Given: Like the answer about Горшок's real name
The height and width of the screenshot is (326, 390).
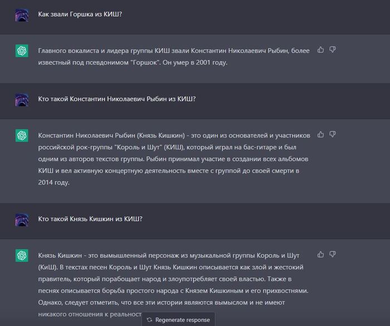Looking at the screenshot, I should (321, 50).
